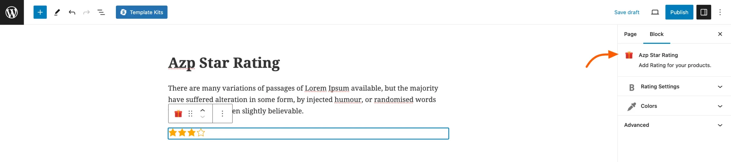Open the block inserter plus button

(40, 12)
